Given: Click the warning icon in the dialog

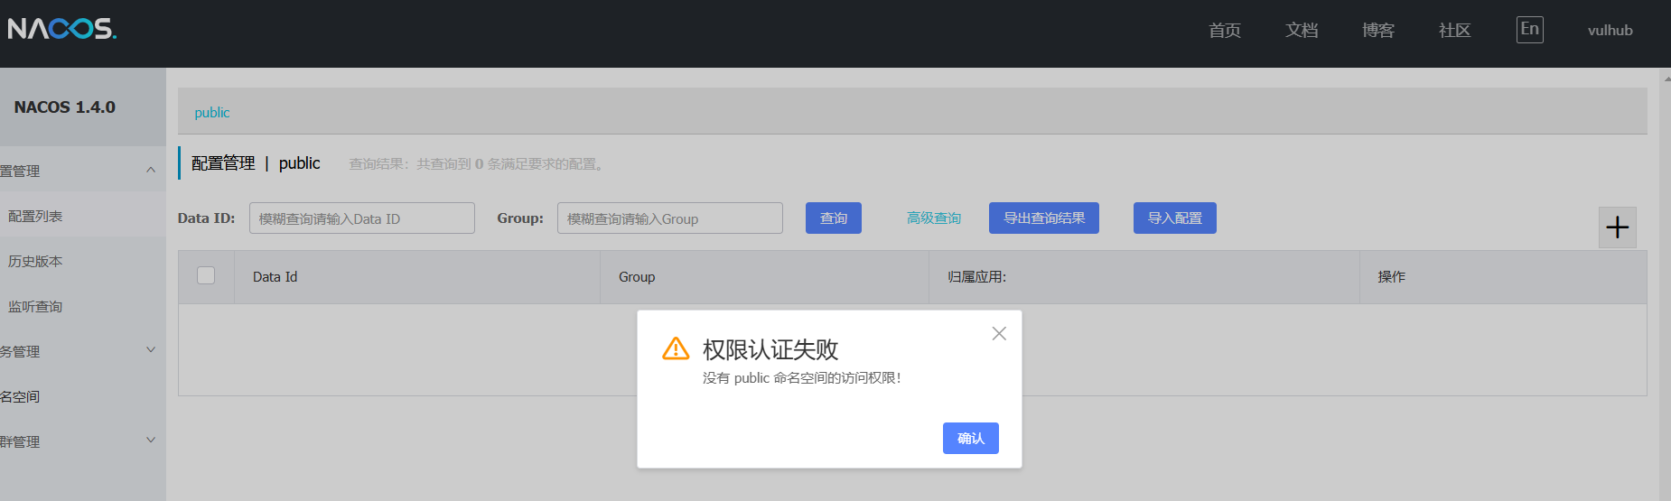Looking at the screenshot, I should (676, 348).
